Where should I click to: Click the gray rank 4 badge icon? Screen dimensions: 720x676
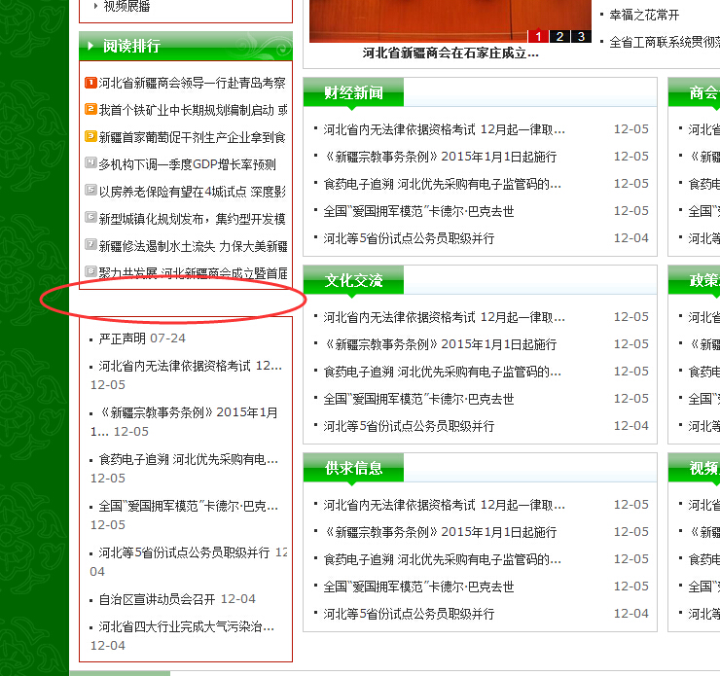pos(90,164)
